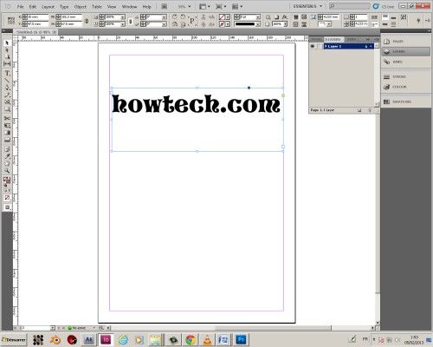Select the Scissors tool
The image size is (433, 347).
point(7,118)
